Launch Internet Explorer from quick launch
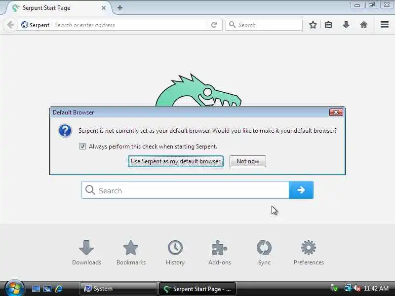 tap(59, 289)
